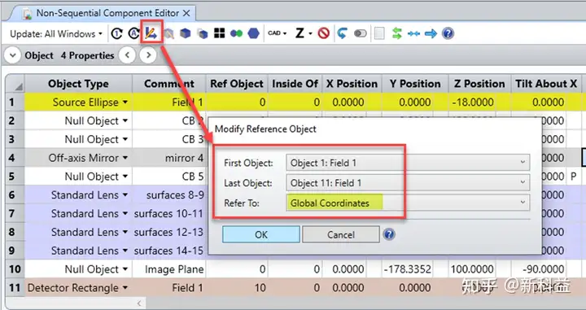Click the black four-squares grid icon
This screenshot has height=310, width=586.
pyautogui.click(x=220, y=33)
